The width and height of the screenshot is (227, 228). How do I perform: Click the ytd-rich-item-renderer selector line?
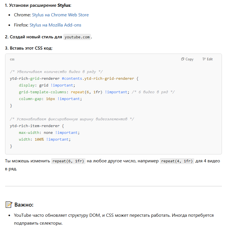tap(37, 126)
